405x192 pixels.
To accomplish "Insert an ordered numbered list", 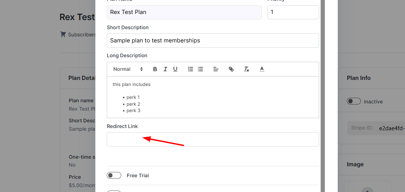I will coord(190,69).
